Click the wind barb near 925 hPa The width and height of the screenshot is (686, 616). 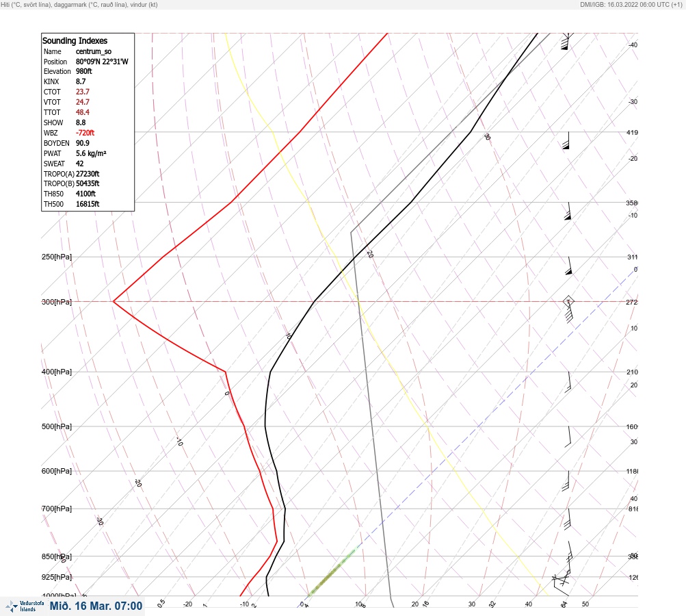click(x=562, y=581)
